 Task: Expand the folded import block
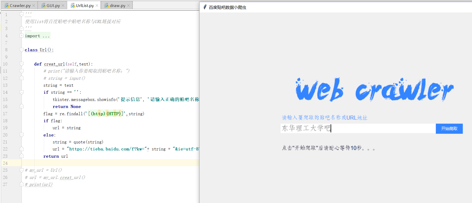[22, 36]
